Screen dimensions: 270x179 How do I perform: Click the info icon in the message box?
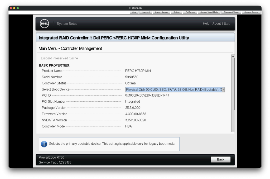coord(44,144)
